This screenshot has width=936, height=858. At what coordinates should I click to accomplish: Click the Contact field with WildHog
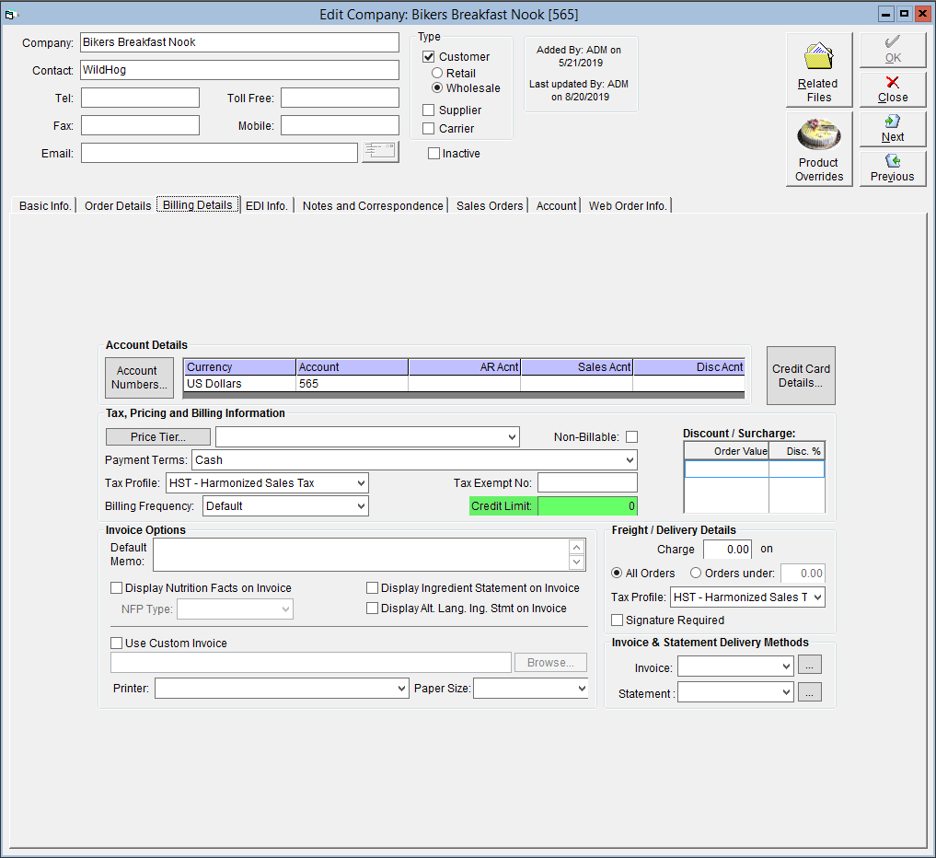click(239, 70)
